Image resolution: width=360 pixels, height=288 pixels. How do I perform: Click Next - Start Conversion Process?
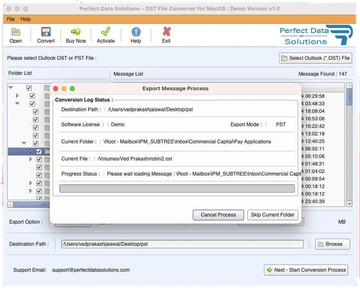tap(306, 270)
